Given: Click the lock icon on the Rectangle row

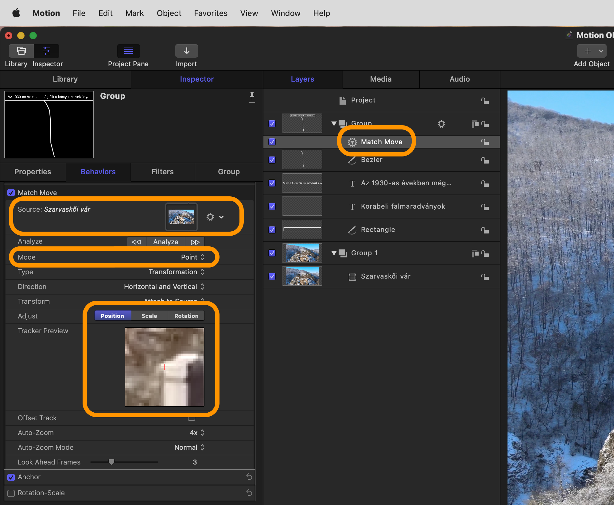Looking at the screenshot, I should pyautogui.click(x=485, y=230).
